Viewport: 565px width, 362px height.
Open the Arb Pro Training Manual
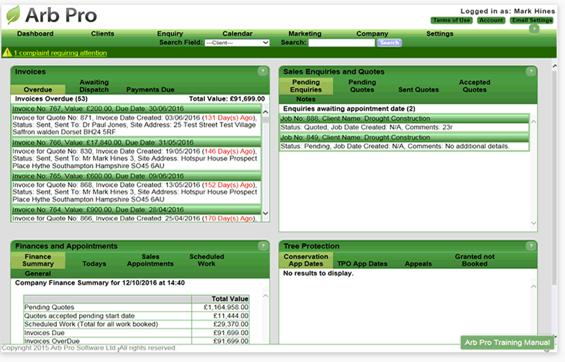(507, 342)
